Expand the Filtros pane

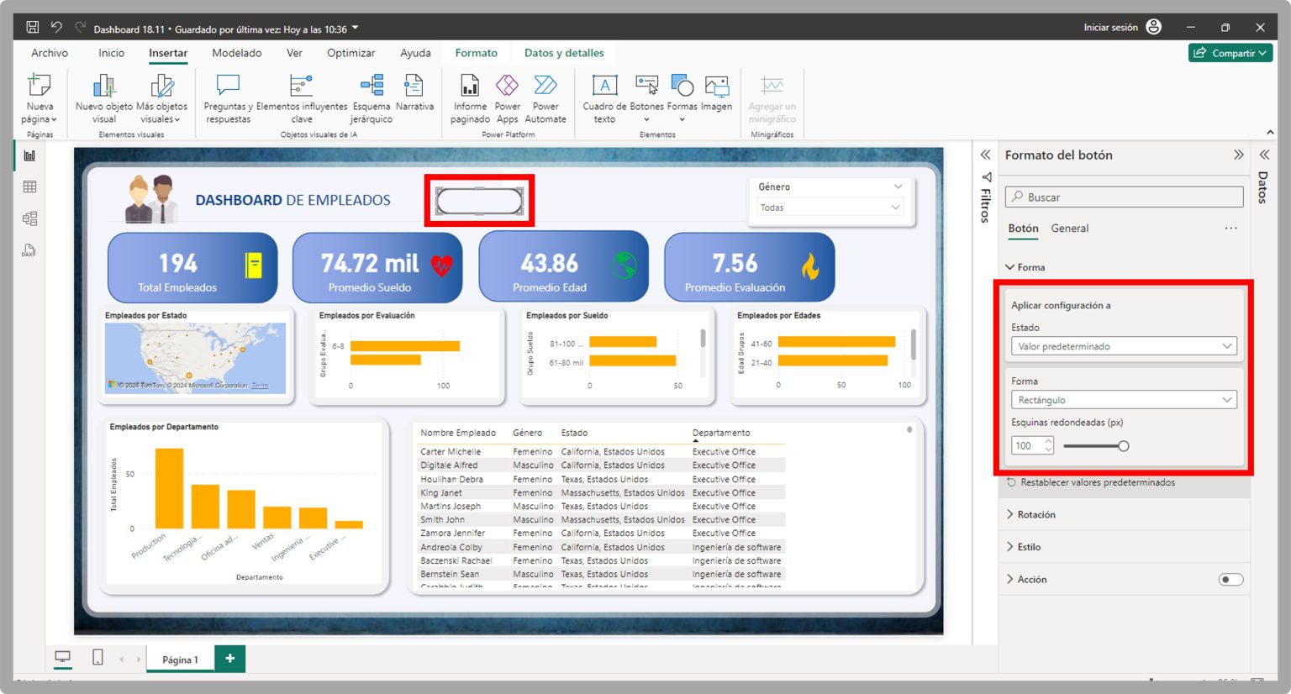click(x=985, y=155)
